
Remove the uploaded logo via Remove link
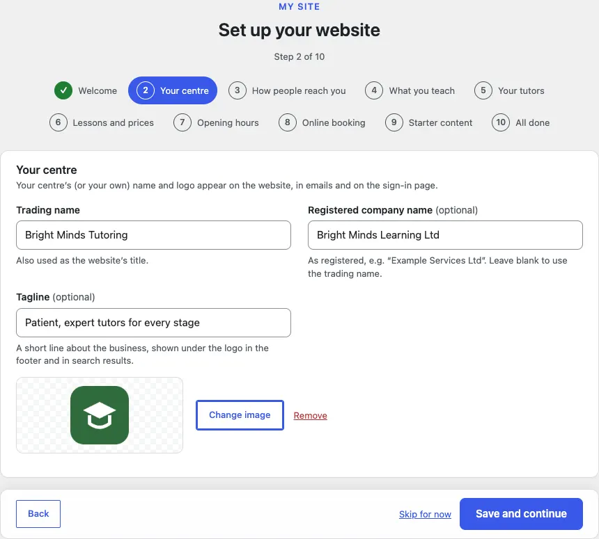pos(310,415)
